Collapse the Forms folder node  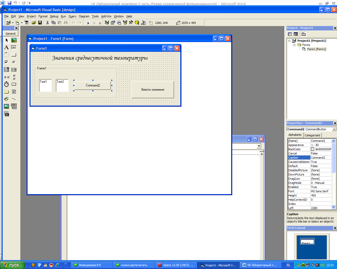[294, 45]
